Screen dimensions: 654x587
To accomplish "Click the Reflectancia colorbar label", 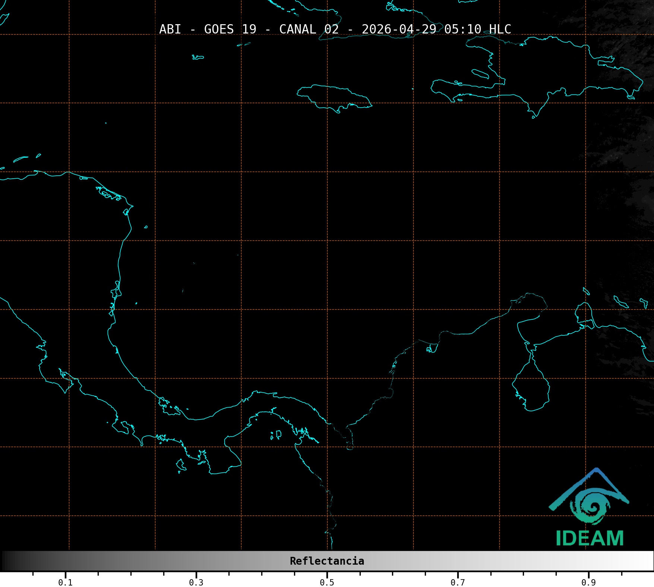I will click(327, 561).
